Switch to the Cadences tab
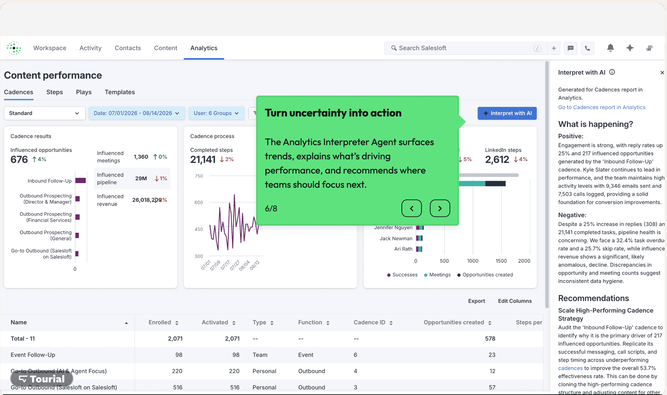This screenshot has height=395, width=667. click(19, 92)
